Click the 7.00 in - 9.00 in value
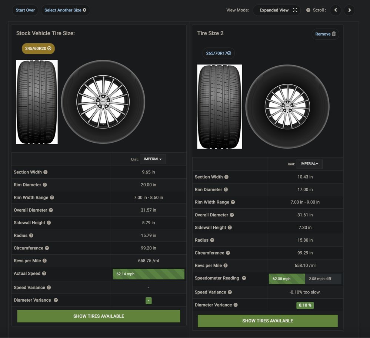 pos(305,202)
